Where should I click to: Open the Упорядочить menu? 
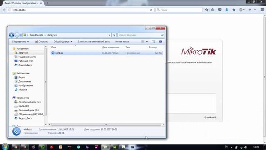pos(20,42)
